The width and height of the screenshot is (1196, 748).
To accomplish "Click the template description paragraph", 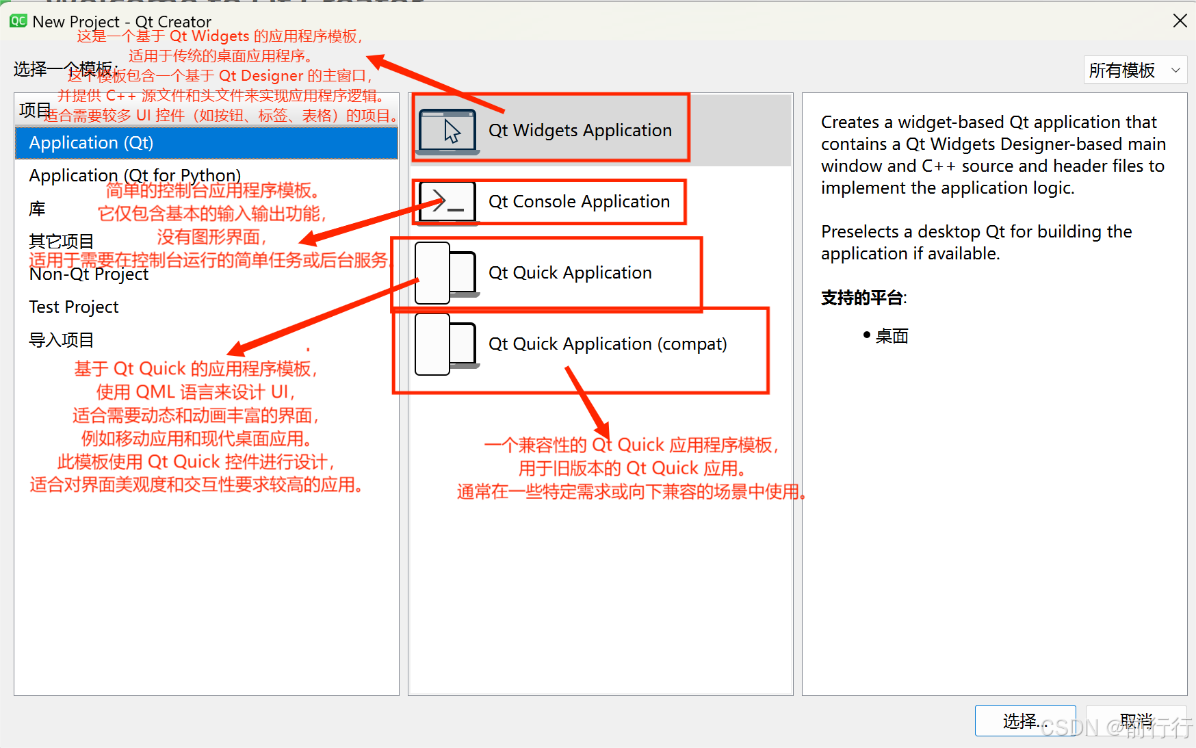I will pyautogui.click(x=993, y=155).
